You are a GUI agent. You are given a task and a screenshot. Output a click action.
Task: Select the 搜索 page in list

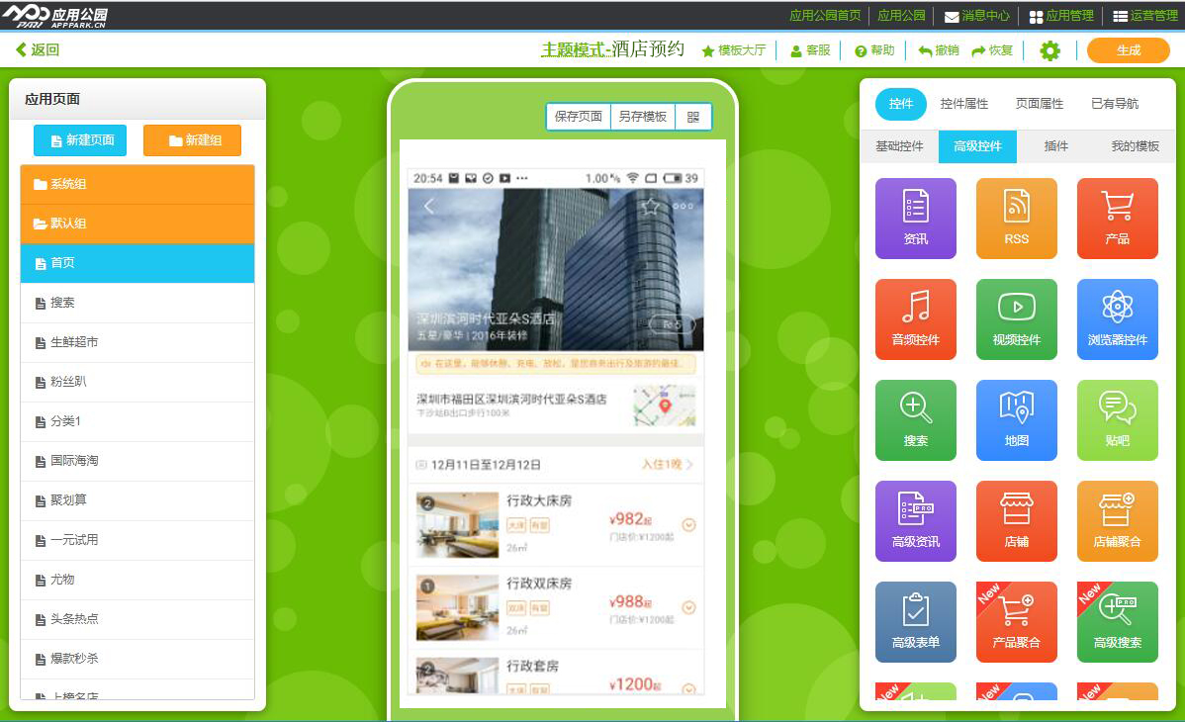(137, 303)
